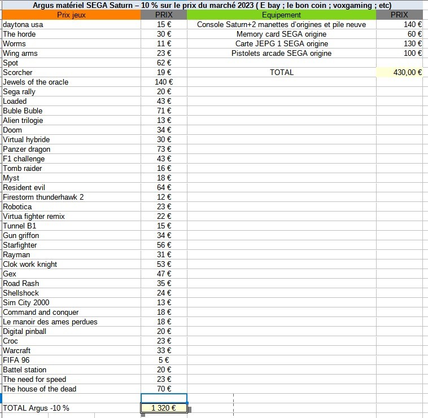Select the 'Myst' cell

pos(71,178)
